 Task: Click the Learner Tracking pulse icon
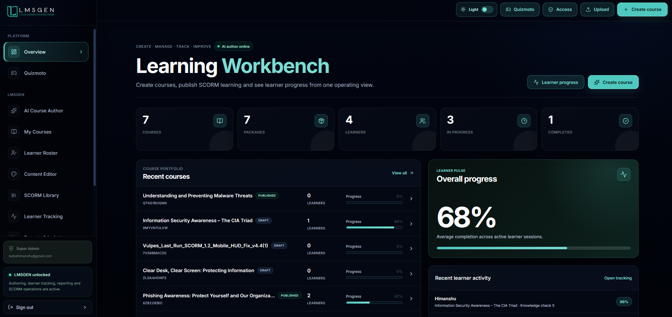(14, 216)
